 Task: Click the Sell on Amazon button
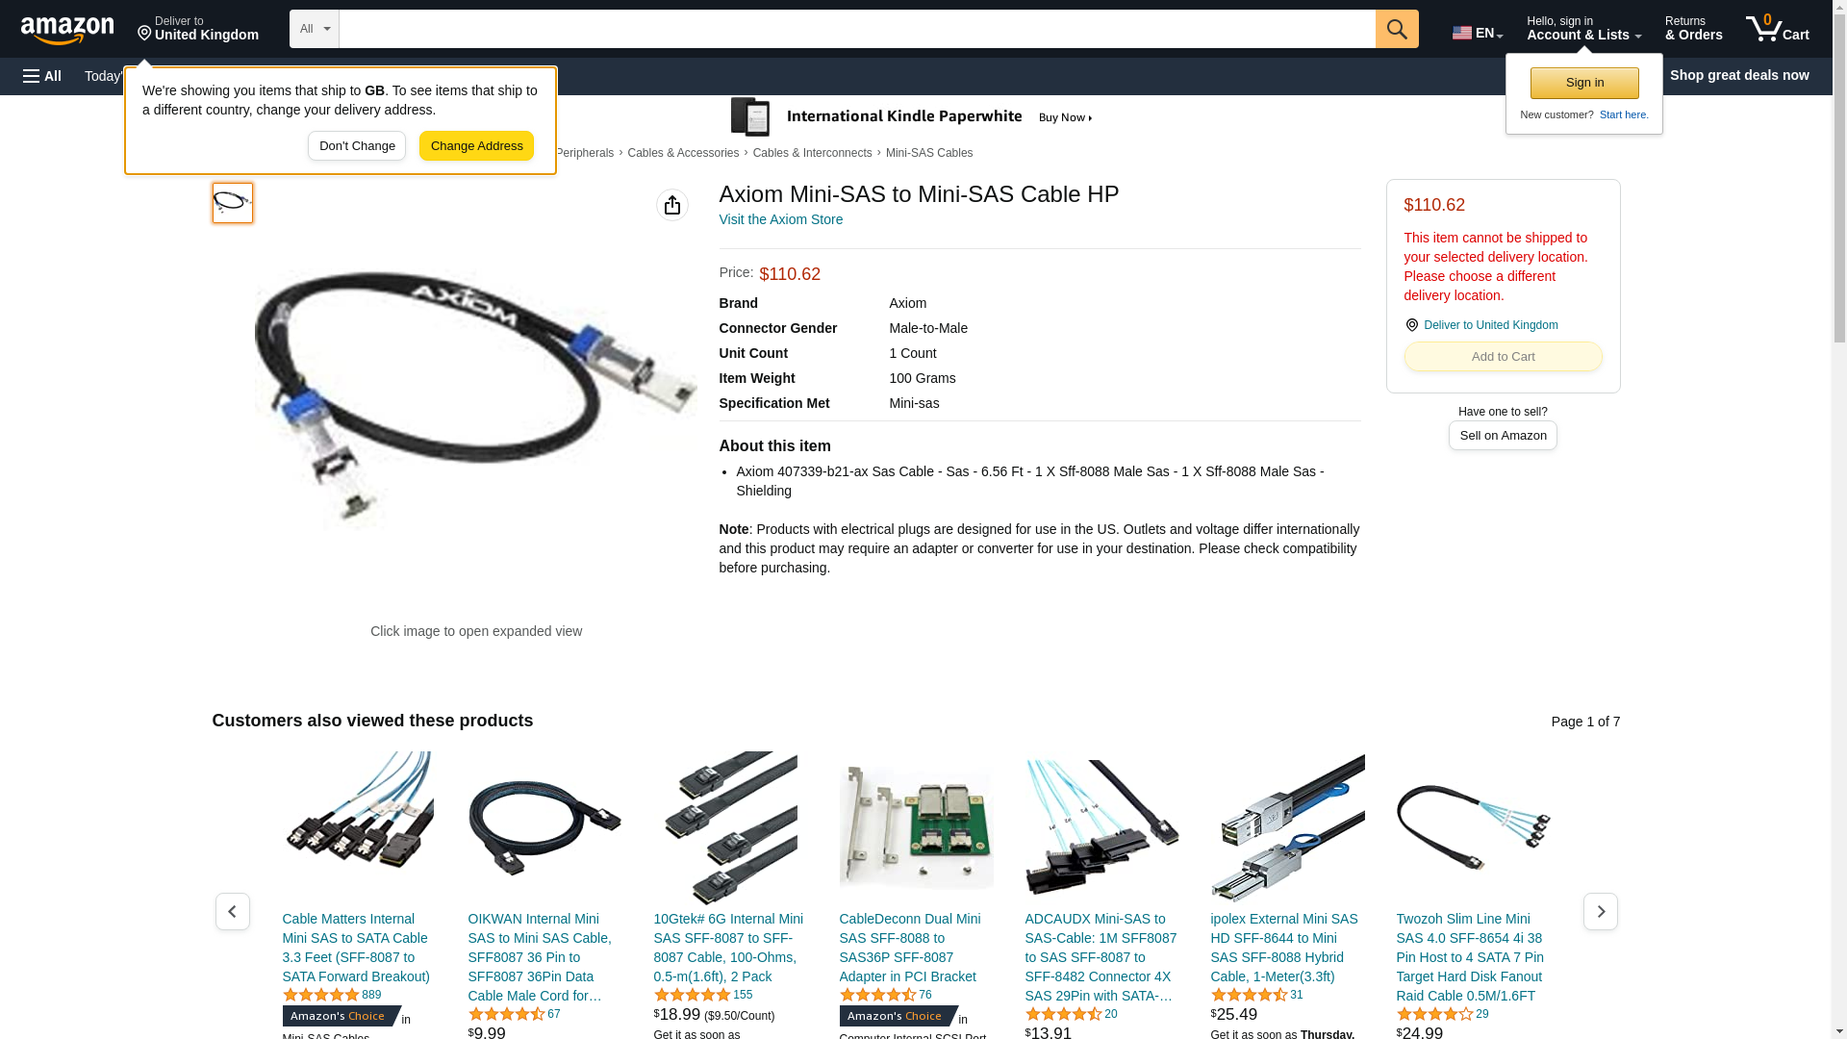1503,436
